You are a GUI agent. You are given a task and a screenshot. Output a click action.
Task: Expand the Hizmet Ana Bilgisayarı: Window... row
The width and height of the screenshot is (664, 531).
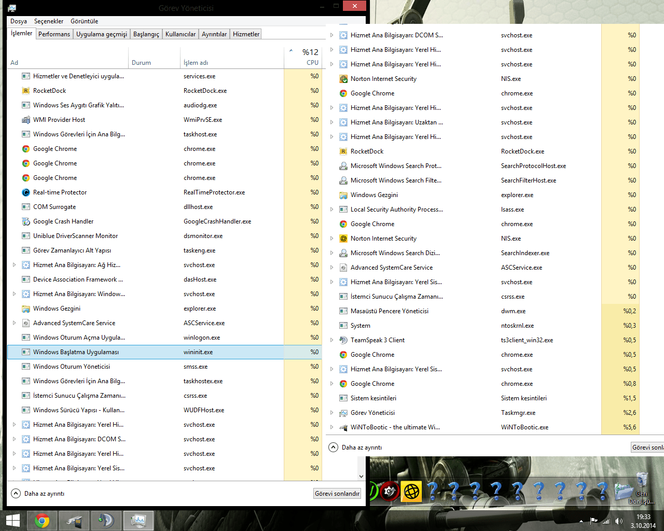tap(15, 294)
